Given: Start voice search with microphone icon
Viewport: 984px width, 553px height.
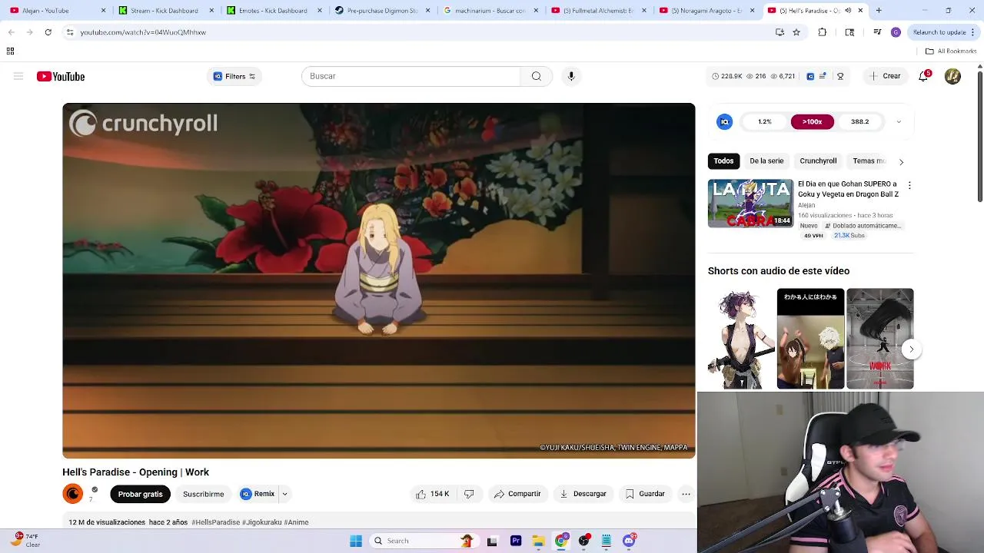Looking at the screenshot, I should point(571,76).
